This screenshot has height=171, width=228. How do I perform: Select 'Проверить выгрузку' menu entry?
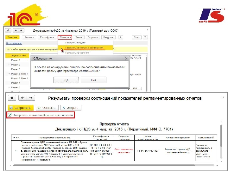pos(85,43)
